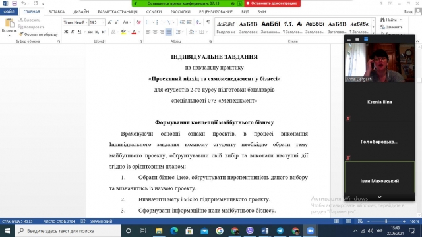Click the Sort (A-Z) icon

pos(198,22)
